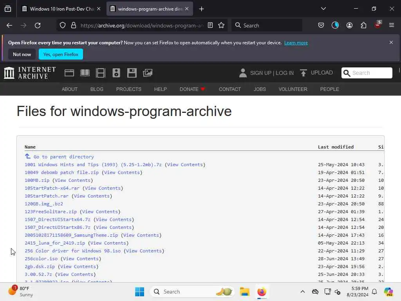Open PEOPLE menu item
The image size is (401, 301).
(x=329, y=89)
